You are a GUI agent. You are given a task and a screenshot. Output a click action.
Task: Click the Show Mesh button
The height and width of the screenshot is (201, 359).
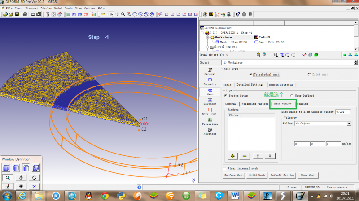click(308, 175)
